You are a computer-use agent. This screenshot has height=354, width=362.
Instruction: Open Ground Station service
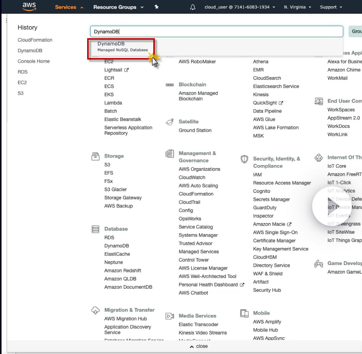pyautogui.click(x=195, y=130)
